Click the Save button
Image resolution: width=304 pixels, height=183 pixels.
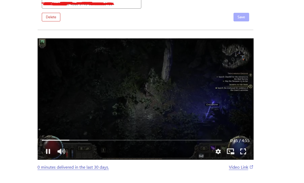click(x=241, y=17)
